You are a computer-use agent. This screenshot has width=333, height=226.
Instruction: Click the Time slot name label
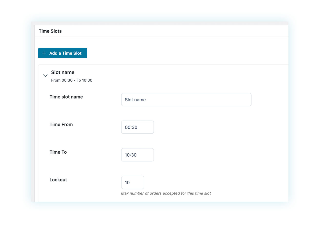click(66, 97)
